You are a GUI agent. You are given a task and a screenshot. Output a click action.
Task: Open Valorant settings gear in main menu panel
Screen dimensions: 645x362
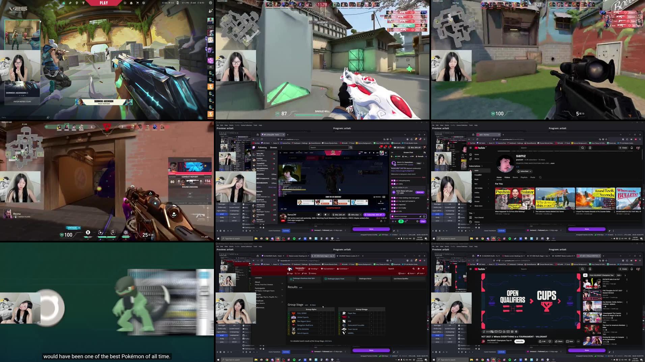pos(211,3)
